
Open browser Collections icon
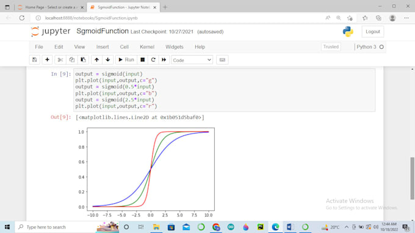378,18
